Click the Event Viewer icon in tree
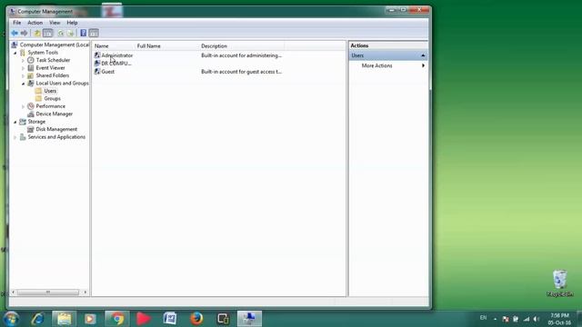Viewport: 582px width, 327px height. [x=31, y=68]
